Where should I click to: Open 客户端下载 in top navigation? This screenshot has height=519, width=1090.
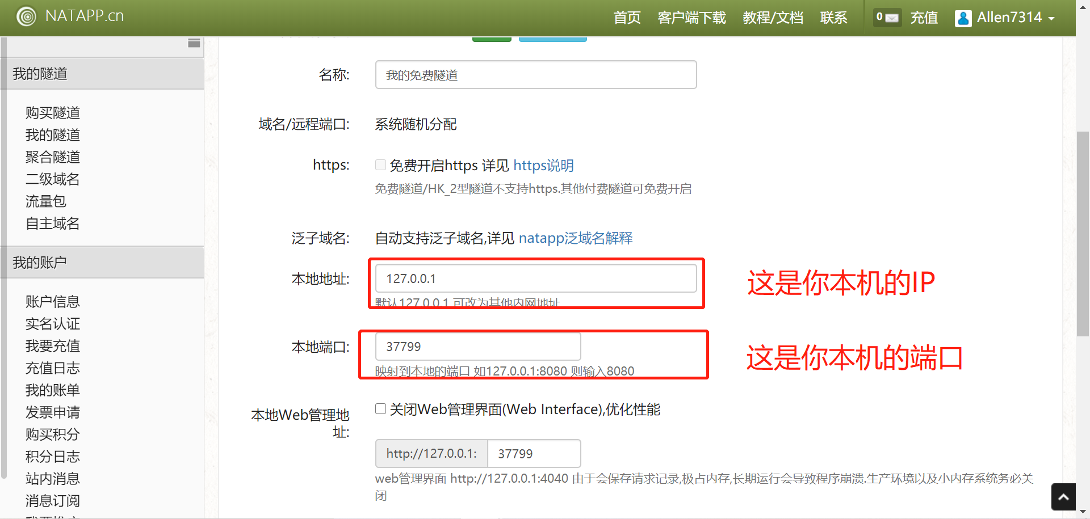[x=691, y=18]
